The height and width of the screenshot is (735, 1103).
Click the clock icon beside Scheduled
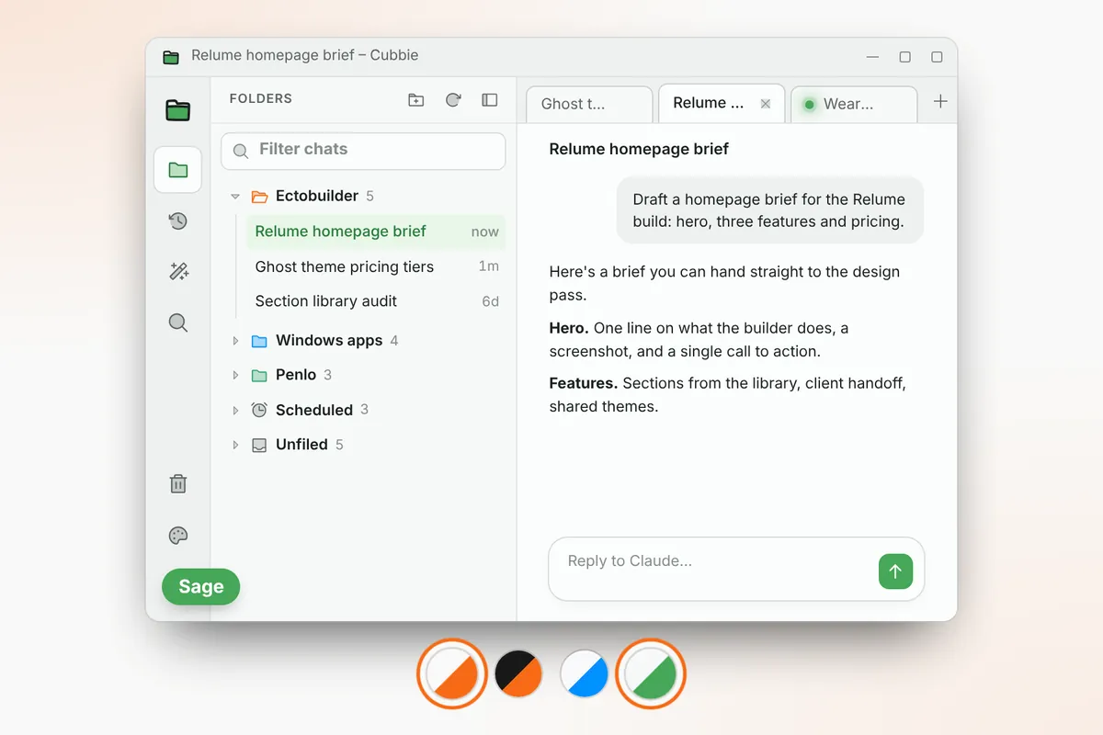259,410
